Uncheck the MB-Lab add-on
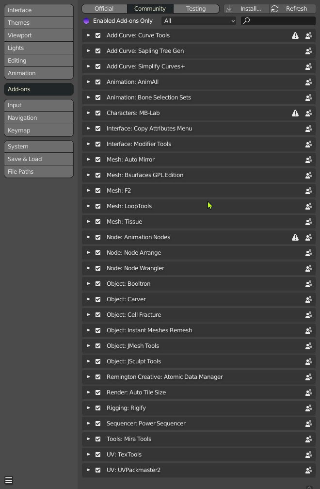320x489 pixels. [x=98, y=113]
